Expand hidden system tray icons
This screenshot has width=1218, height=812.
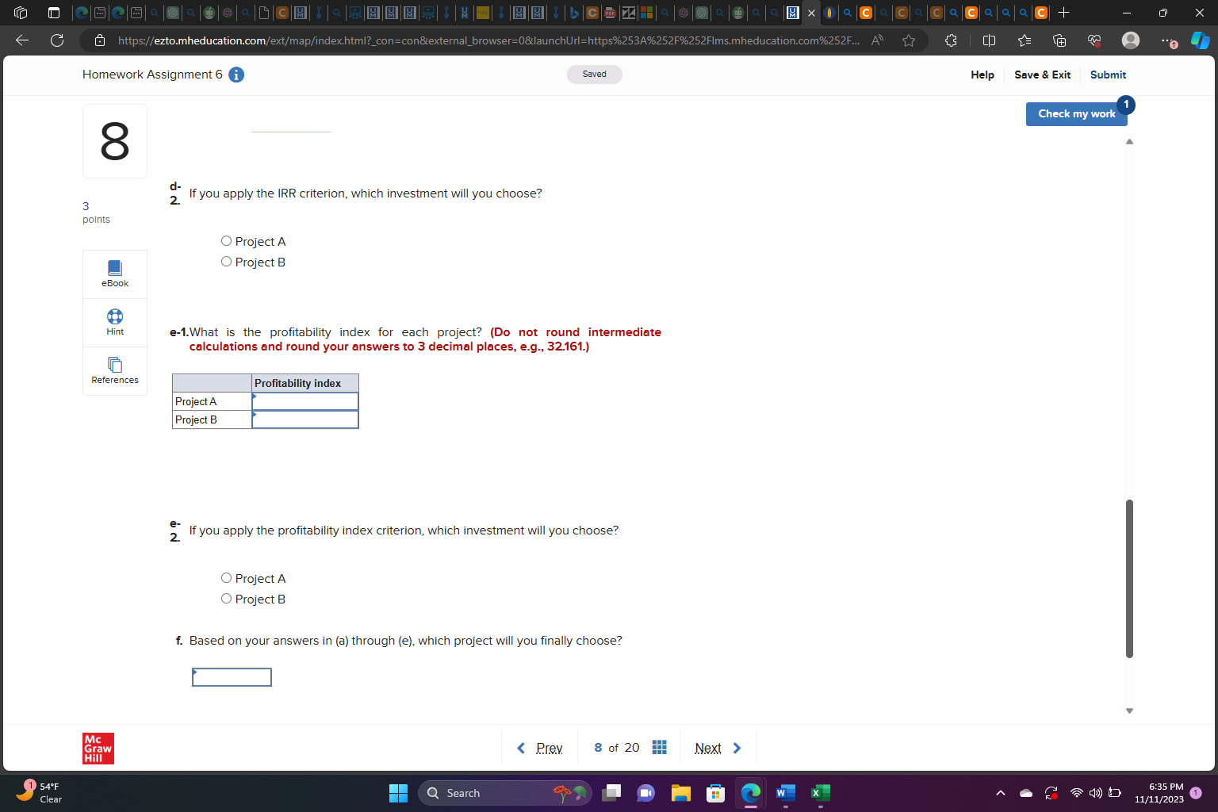1001,793
